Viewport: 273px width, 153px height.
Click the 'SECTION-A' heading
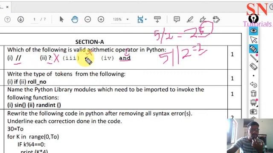pos(90,42)
